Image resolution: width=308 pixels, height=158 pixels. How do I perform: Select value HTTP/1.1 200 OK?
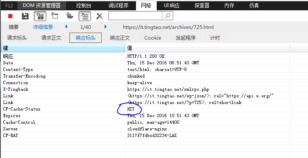[146, 56]
